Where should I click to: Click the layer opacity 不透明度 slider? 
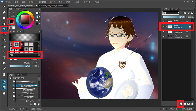click(174, 17)
